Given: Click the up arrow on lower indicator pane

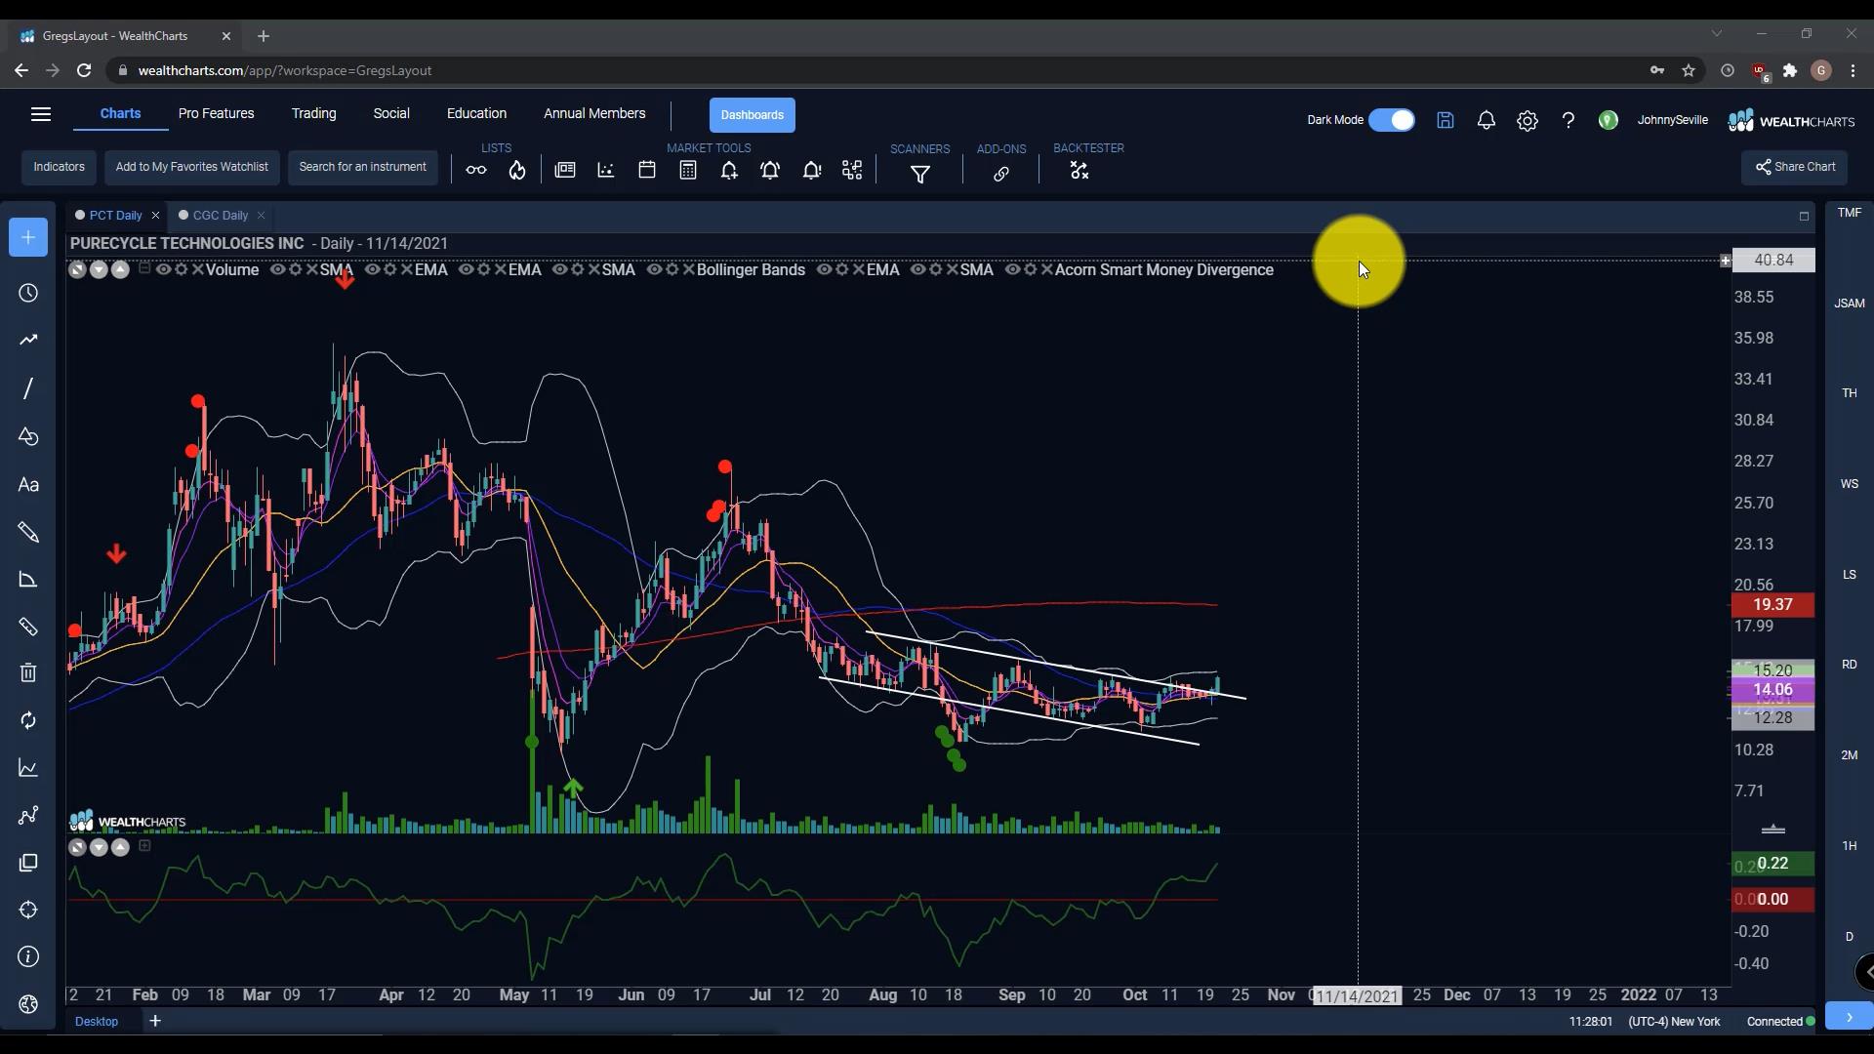Looking at the screenshot, I should click(x=120, y=847).
